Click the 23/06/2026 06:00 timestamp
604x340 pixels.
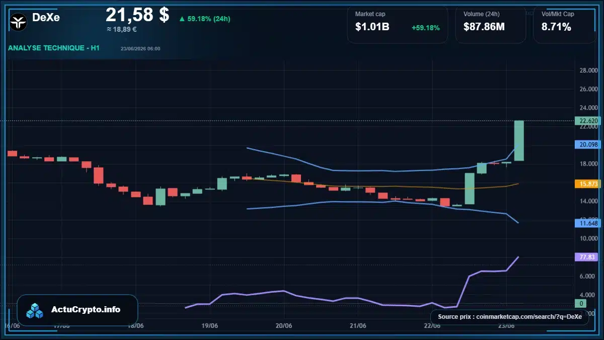140,49
